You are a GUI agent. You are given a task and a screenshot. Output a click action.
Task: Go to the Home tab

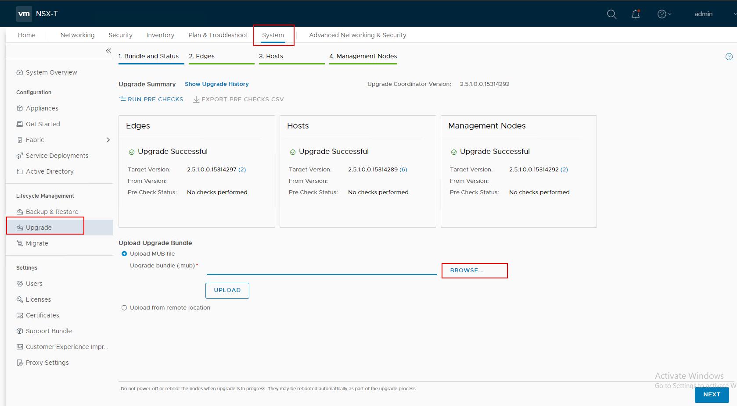coord(27,35)
